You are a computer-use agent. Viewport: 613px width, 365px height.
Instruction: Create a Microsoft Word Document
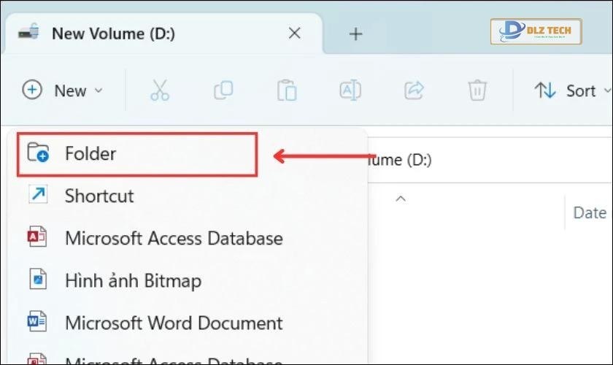coord(173,323)
